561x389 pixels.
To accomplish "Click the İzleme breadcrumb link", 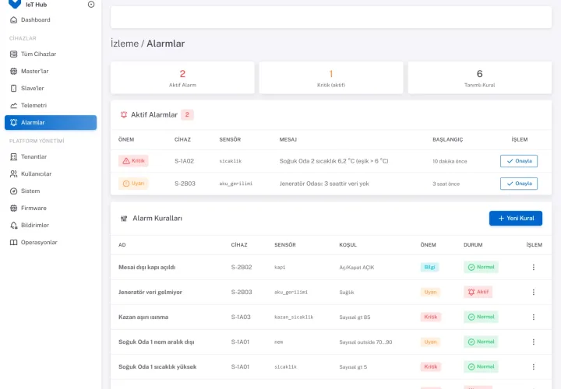I will [125, 44].
